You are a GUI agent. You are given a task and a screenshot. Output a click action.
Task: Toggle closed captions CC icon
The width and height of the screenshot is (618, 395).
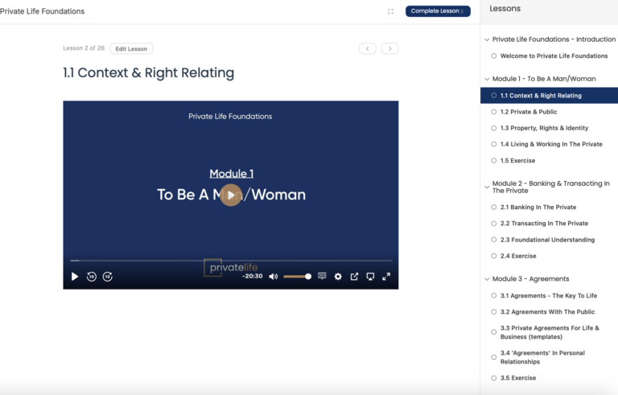click(x=322, y=276)
